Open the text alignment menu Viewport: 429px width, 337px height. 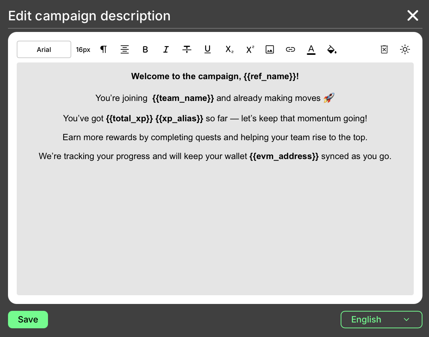(125, 50)
